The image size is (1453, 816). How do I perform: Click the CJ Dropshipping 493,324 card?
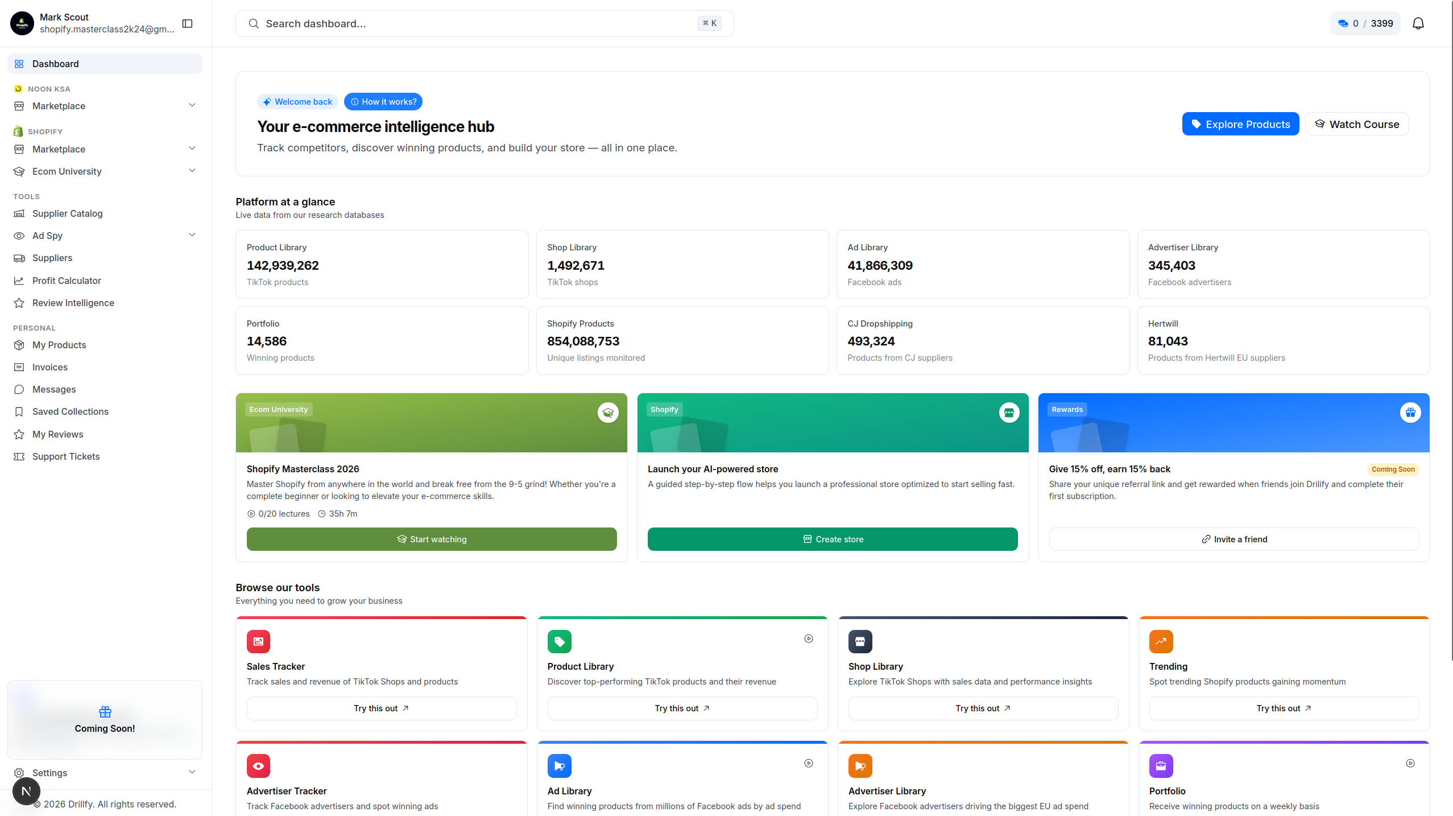[x=983, y=340]
